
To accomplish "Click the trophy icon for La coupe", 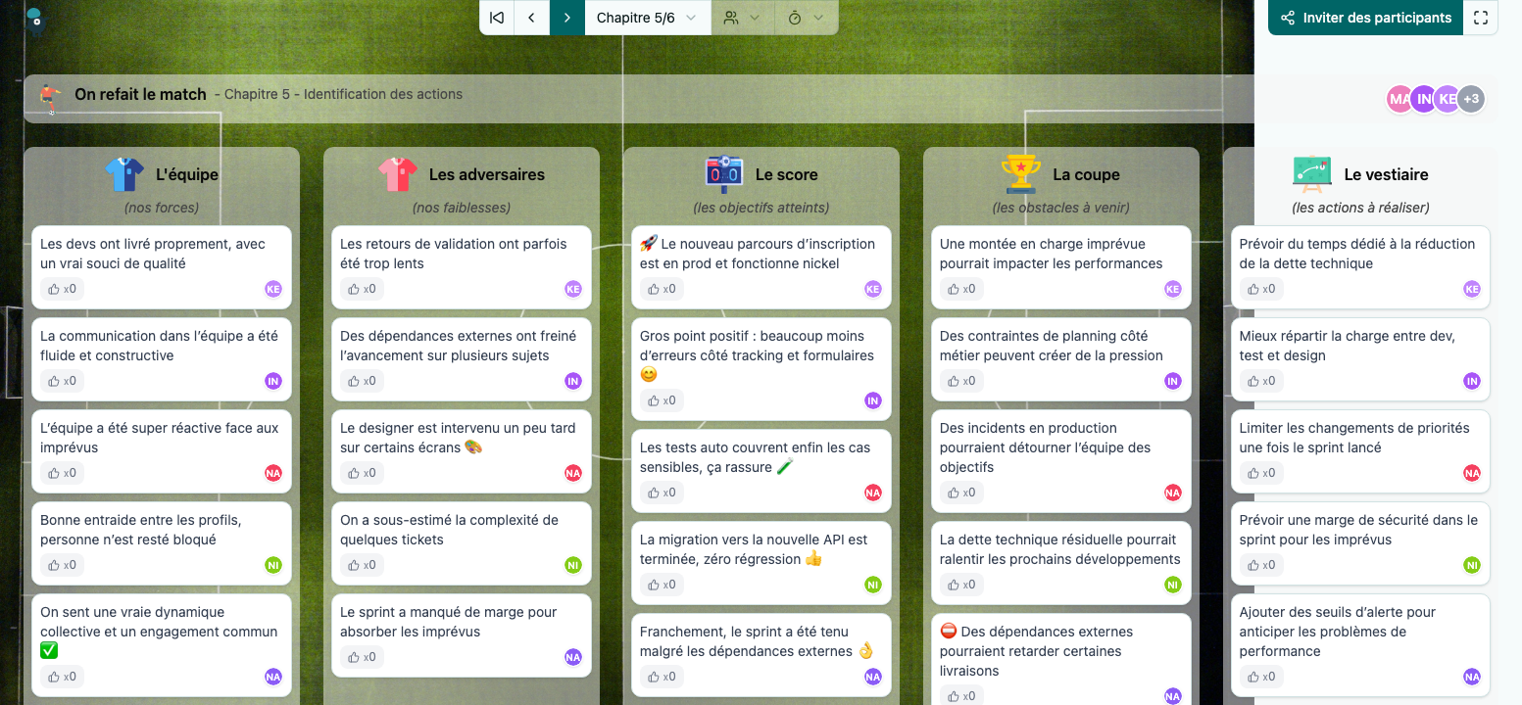I will 1020,174.
